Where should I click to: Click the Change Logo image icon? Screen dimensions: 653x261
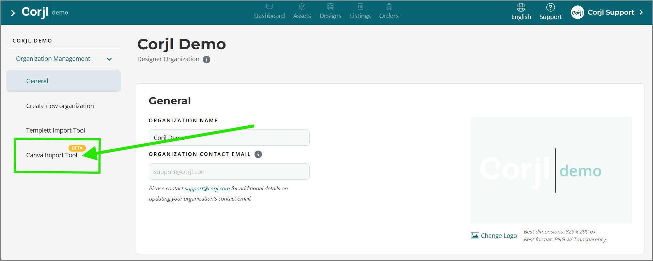[x=475, y=236]
